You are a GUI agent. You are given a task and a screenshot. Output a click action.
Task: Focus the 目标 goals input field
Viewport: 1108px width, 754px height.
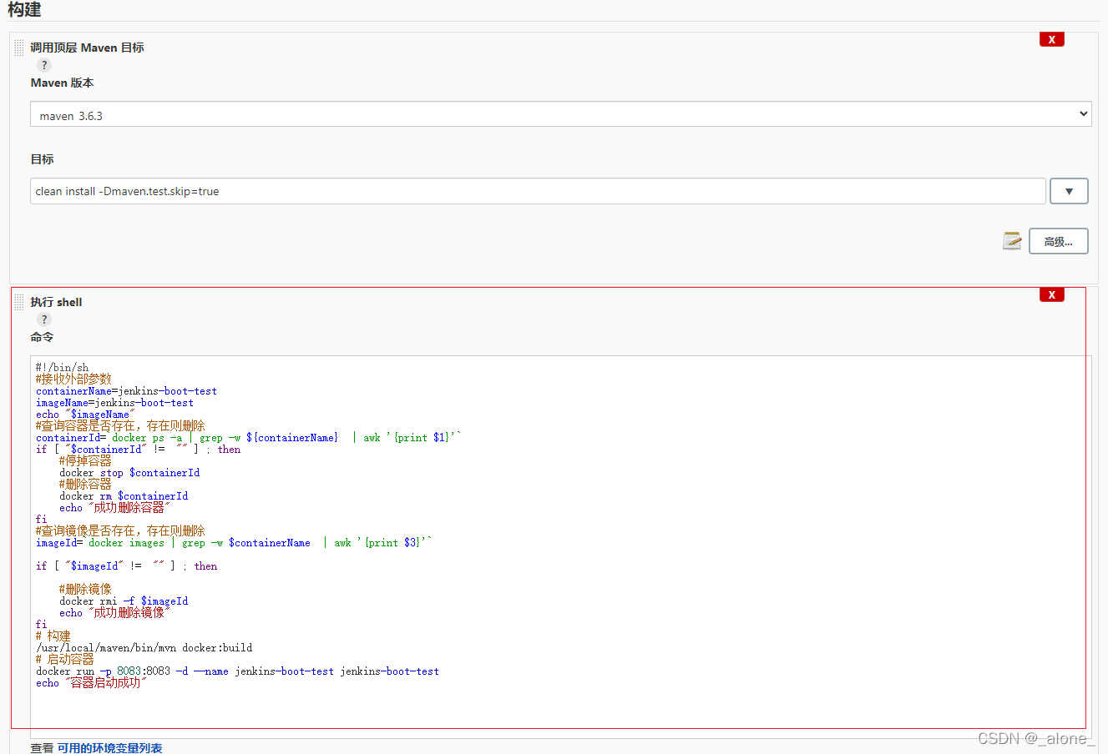pyautogui.click(x=538, y=191)
